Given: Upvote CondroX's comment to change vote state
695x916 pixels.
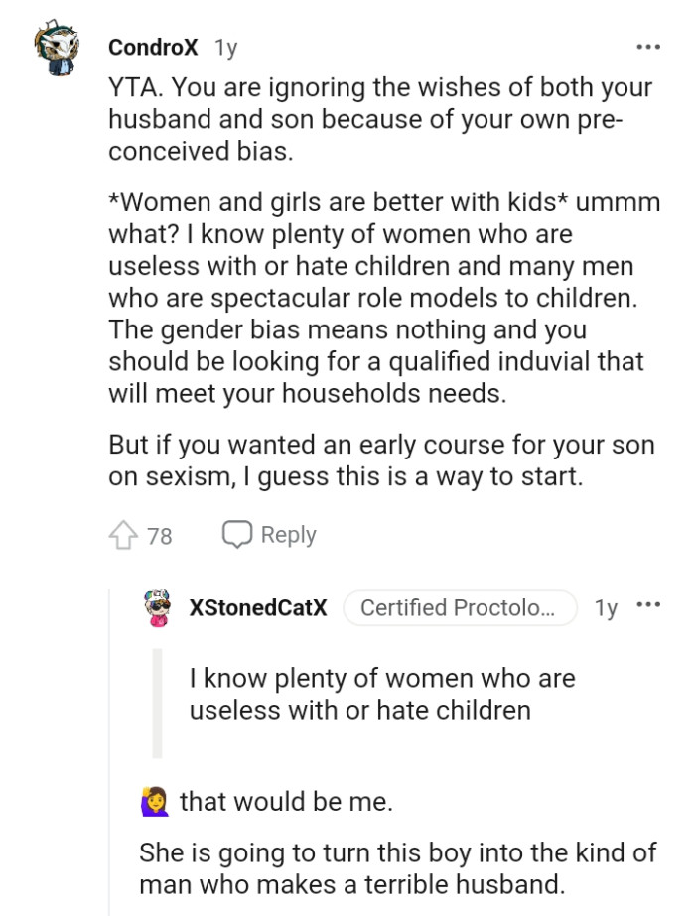Looking at the screenshot, I should 122,534.
